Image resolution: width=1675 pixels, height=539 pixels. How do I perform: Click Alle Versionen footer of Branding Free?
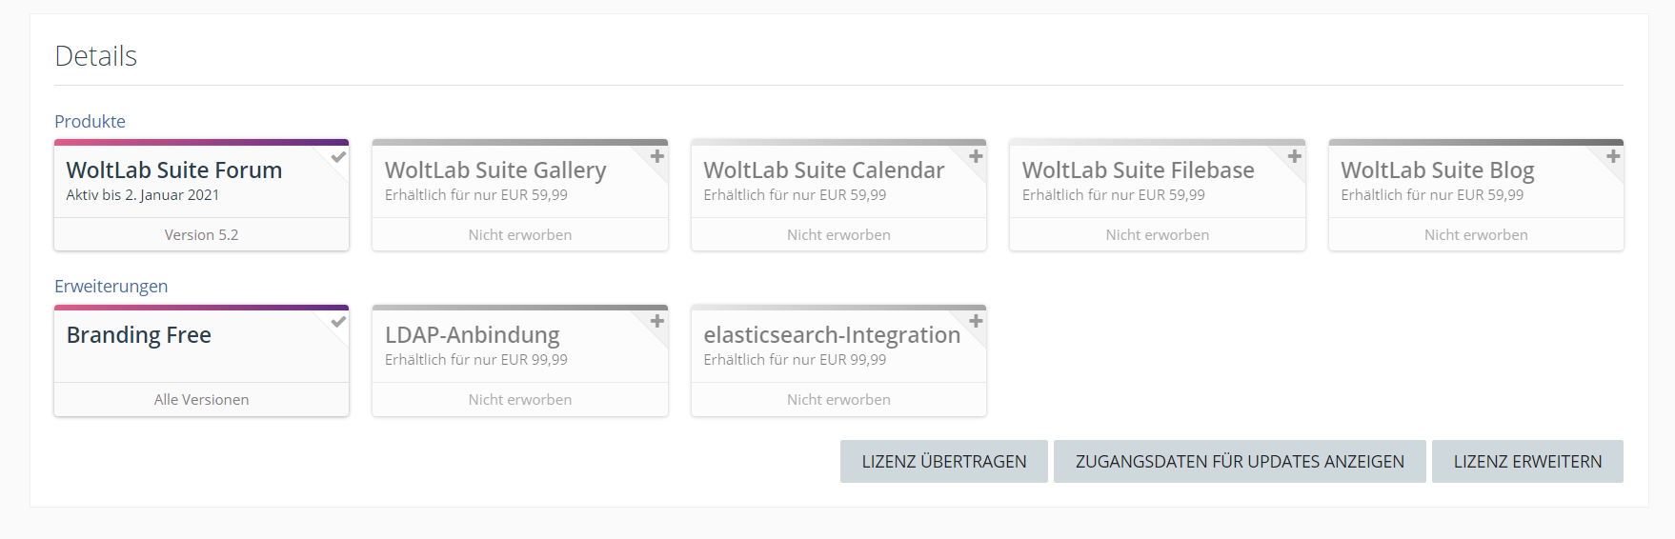201,400
